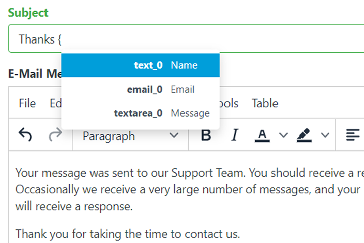
Task: Apply the text color with the underlined A
Action: coord(261,135)
